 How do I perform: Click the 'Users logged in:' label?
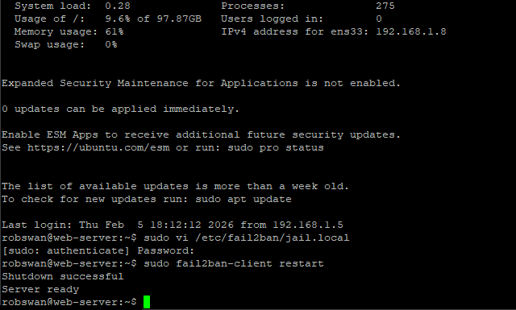pos(272,19)
